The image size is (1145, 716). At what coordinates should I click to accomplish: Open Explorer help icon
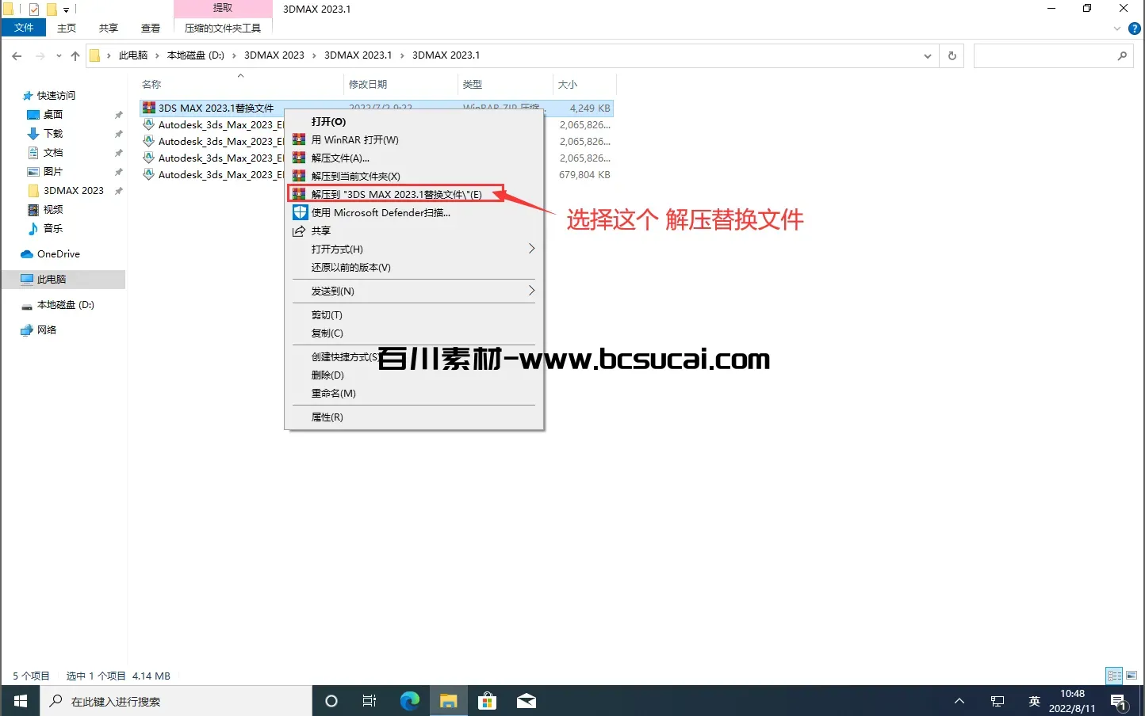click(x=1134, y=29)
